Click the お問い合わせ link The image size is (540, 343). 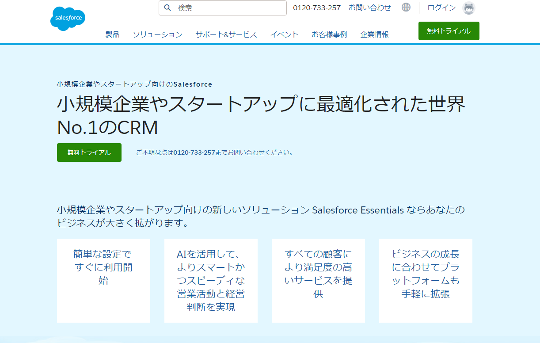coord(369,8)
